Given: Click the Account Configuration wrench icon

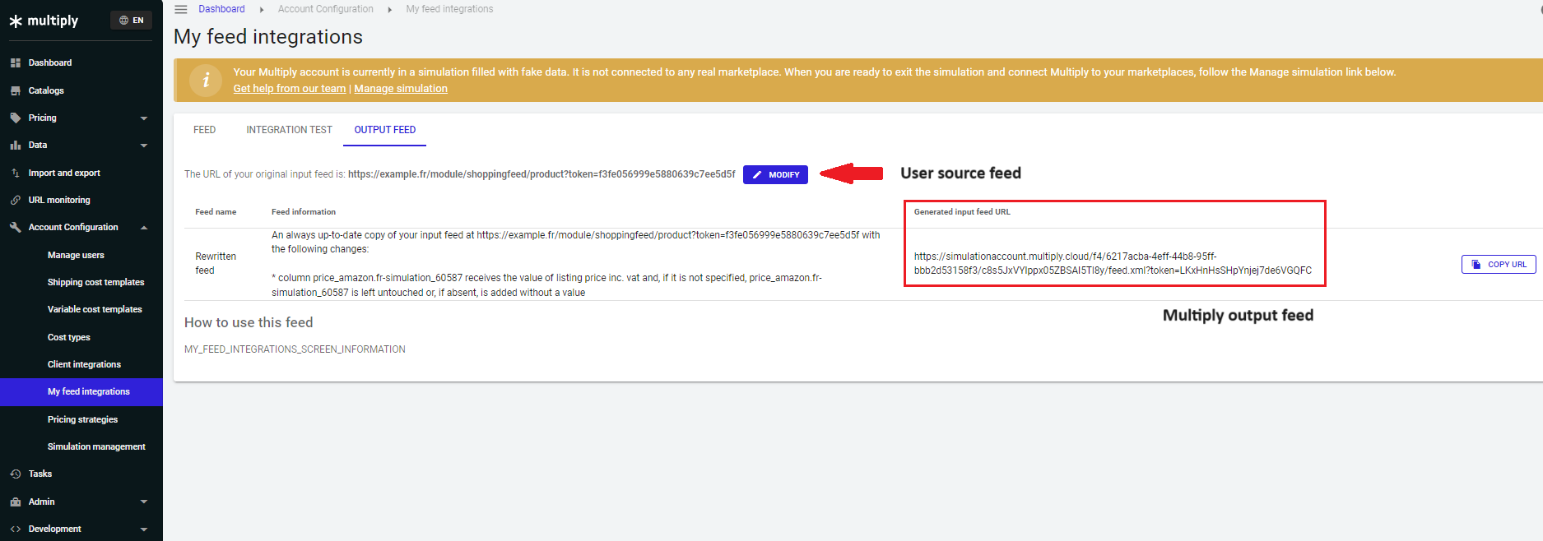Looking at the screenshot, I should coord(16,227).
